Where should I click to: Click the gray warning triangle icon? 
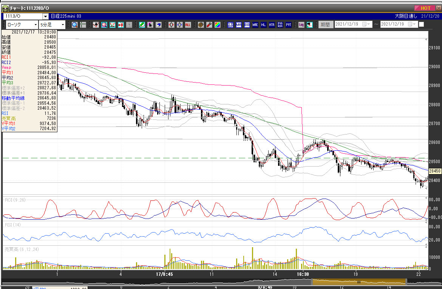pyautogui.click(x=129, y=25)
